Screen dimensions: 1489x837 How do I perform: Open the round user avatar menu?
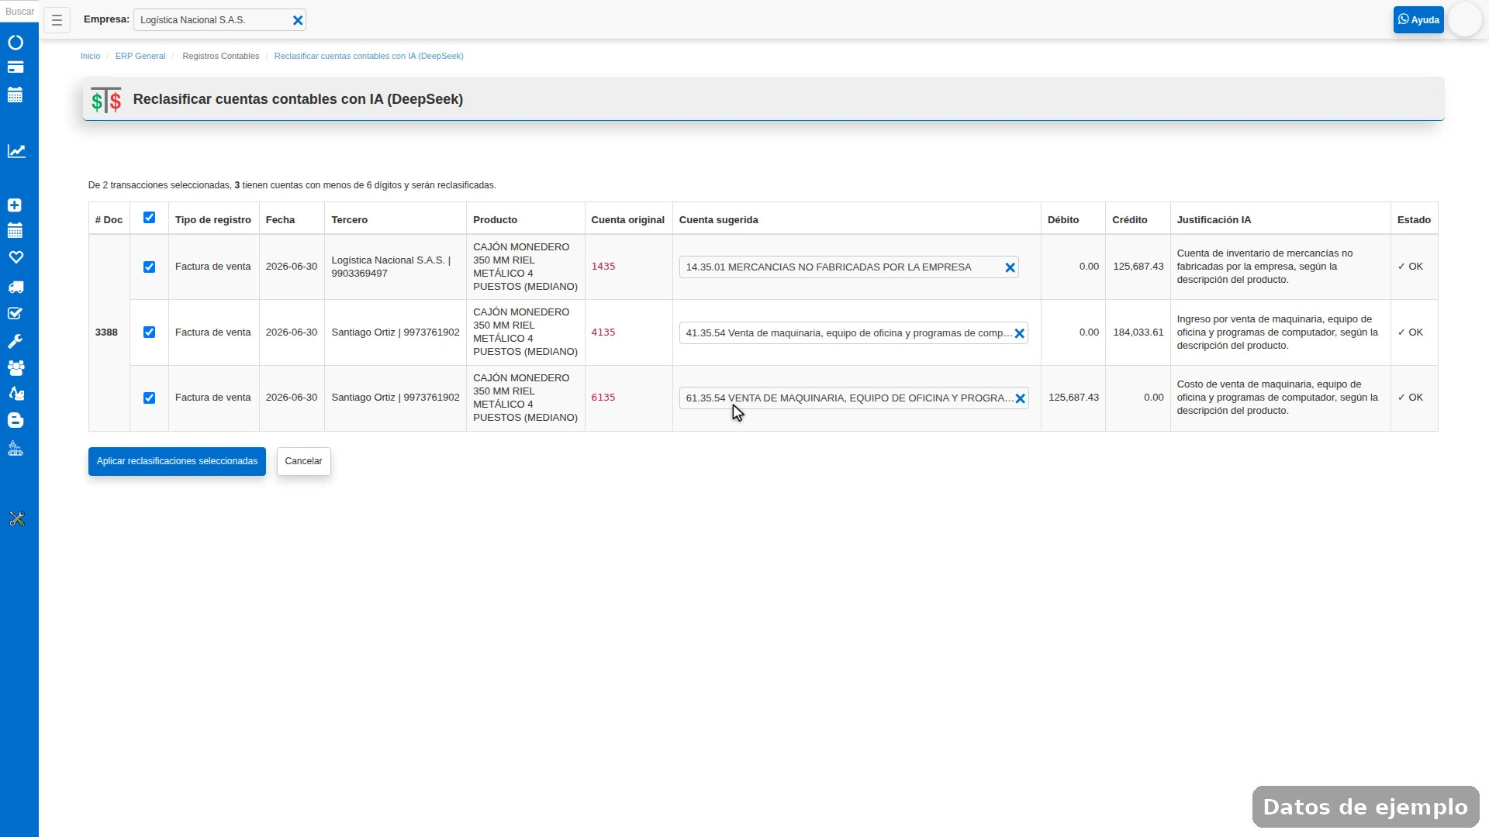click(1465, 20)
